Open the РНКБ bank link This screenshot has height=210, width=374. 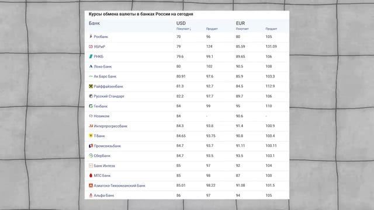[x=99, y=57]
